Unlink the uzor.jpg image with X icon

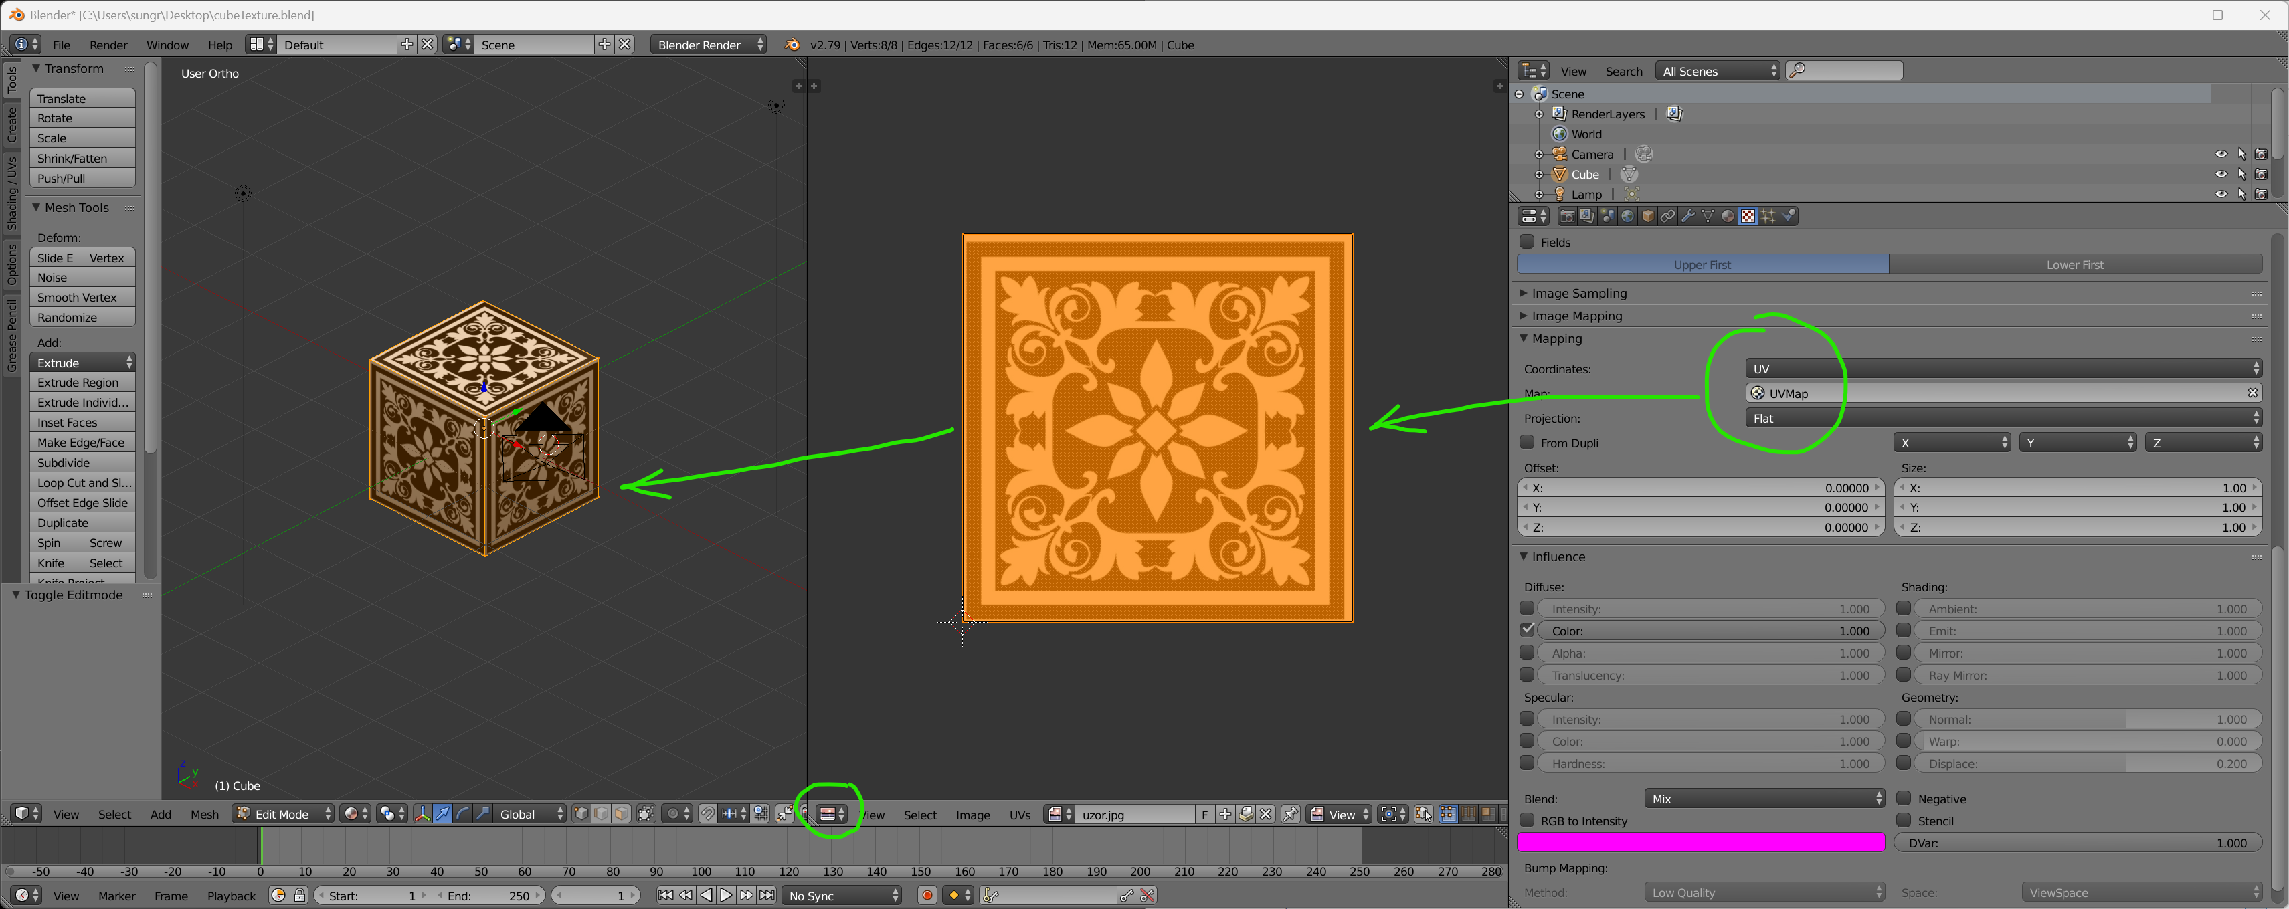coord(1266,814)
